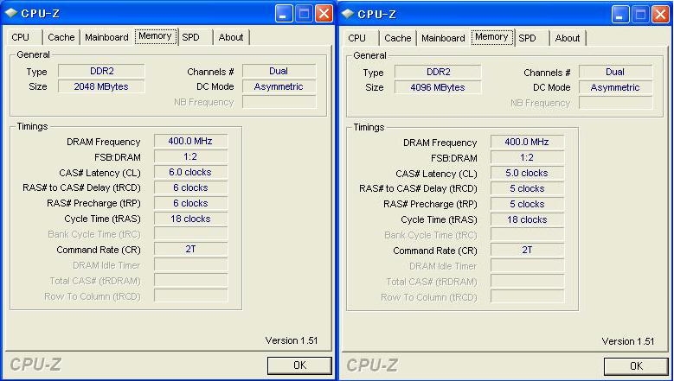Minimize the left CPU-Z window
Image resolution: width=674 pixels, height=381 pixels.
283,14
